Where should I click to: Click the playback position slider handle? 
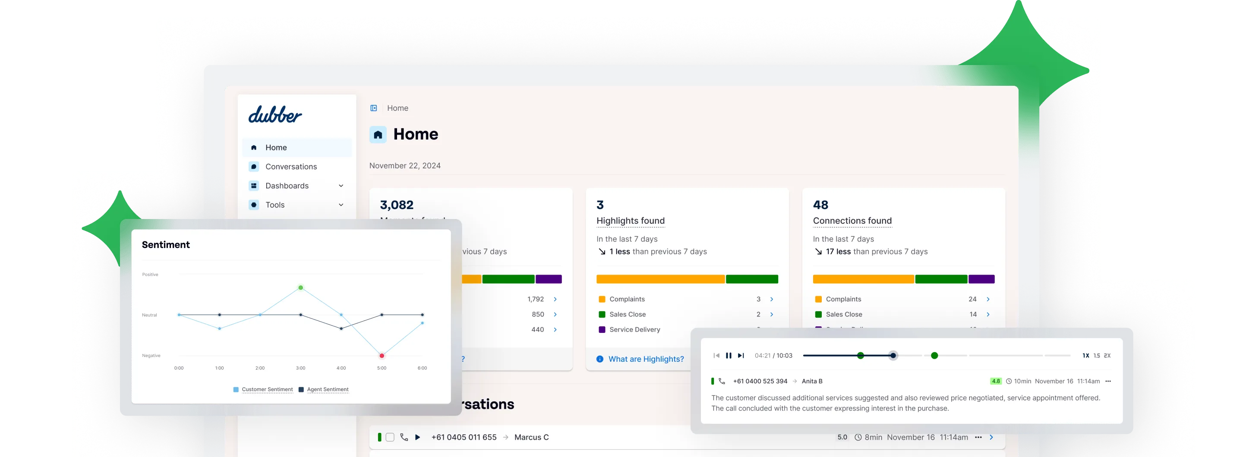(893, 356)
